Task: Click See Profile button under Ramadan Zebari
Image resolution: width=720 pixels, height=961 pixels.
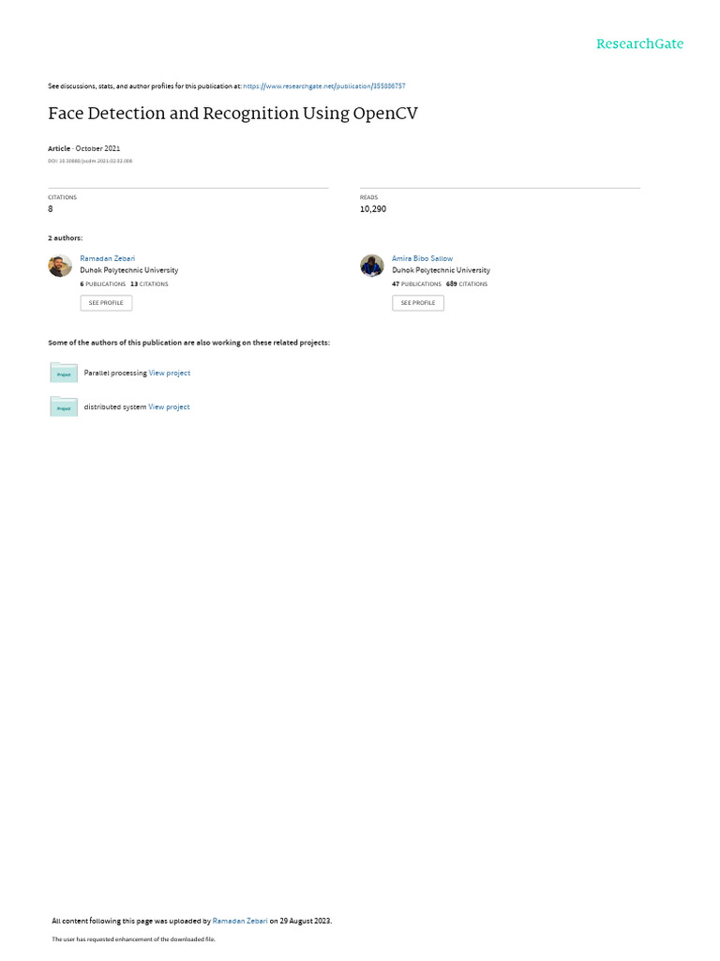Action: pyautogui.click(x=106, y=303)
